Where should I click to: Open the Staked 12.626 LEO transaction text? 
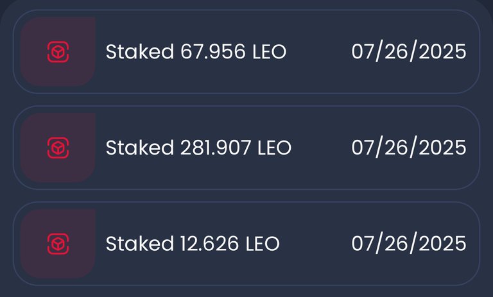[x=193, y=244]
